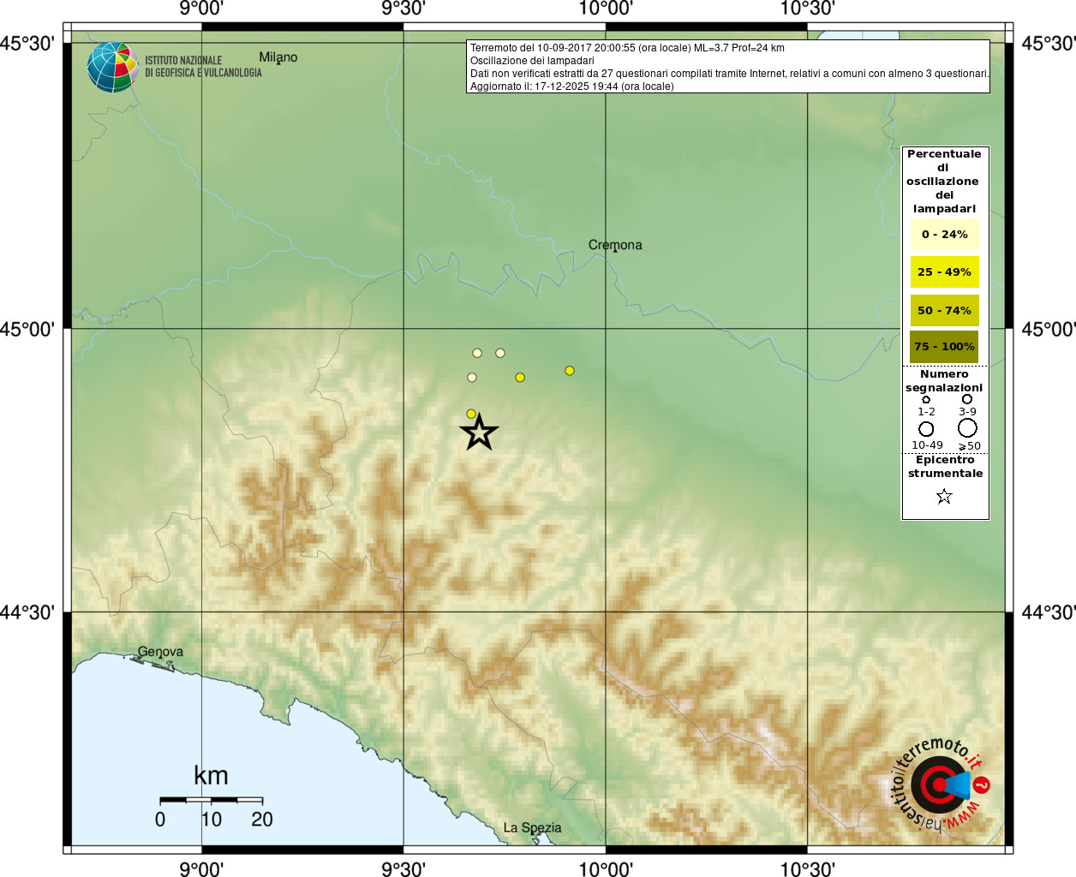Click the 10 value on the scale bar

(211, 820)
